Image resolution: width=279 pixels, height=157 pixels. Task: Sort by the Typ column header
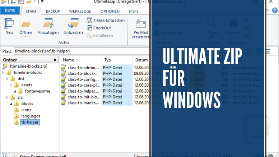(107, 60)
